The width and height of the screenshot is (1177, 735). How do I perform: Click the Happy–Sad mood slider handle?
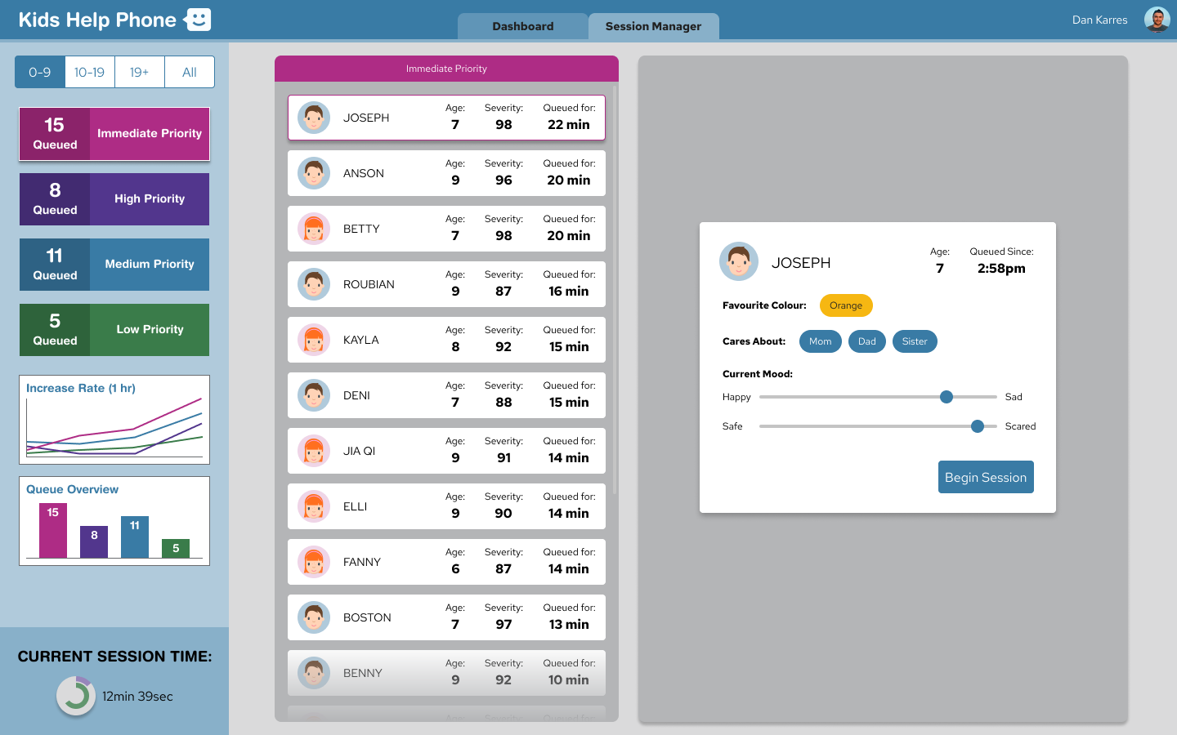(x=947, y=397)
